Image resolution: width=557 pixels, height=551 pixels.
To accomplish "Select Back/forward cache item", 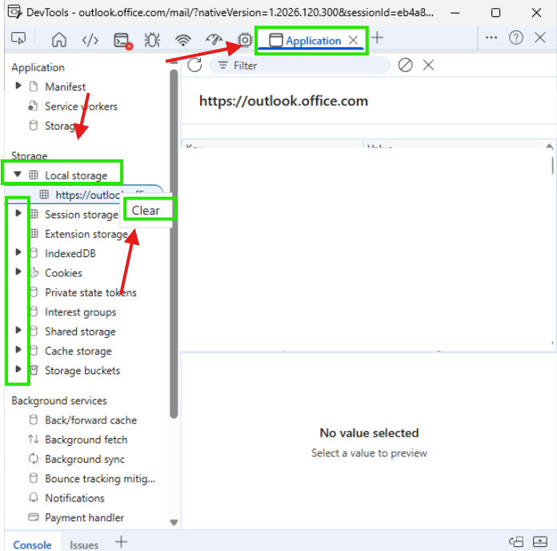I will pos(91,420).
